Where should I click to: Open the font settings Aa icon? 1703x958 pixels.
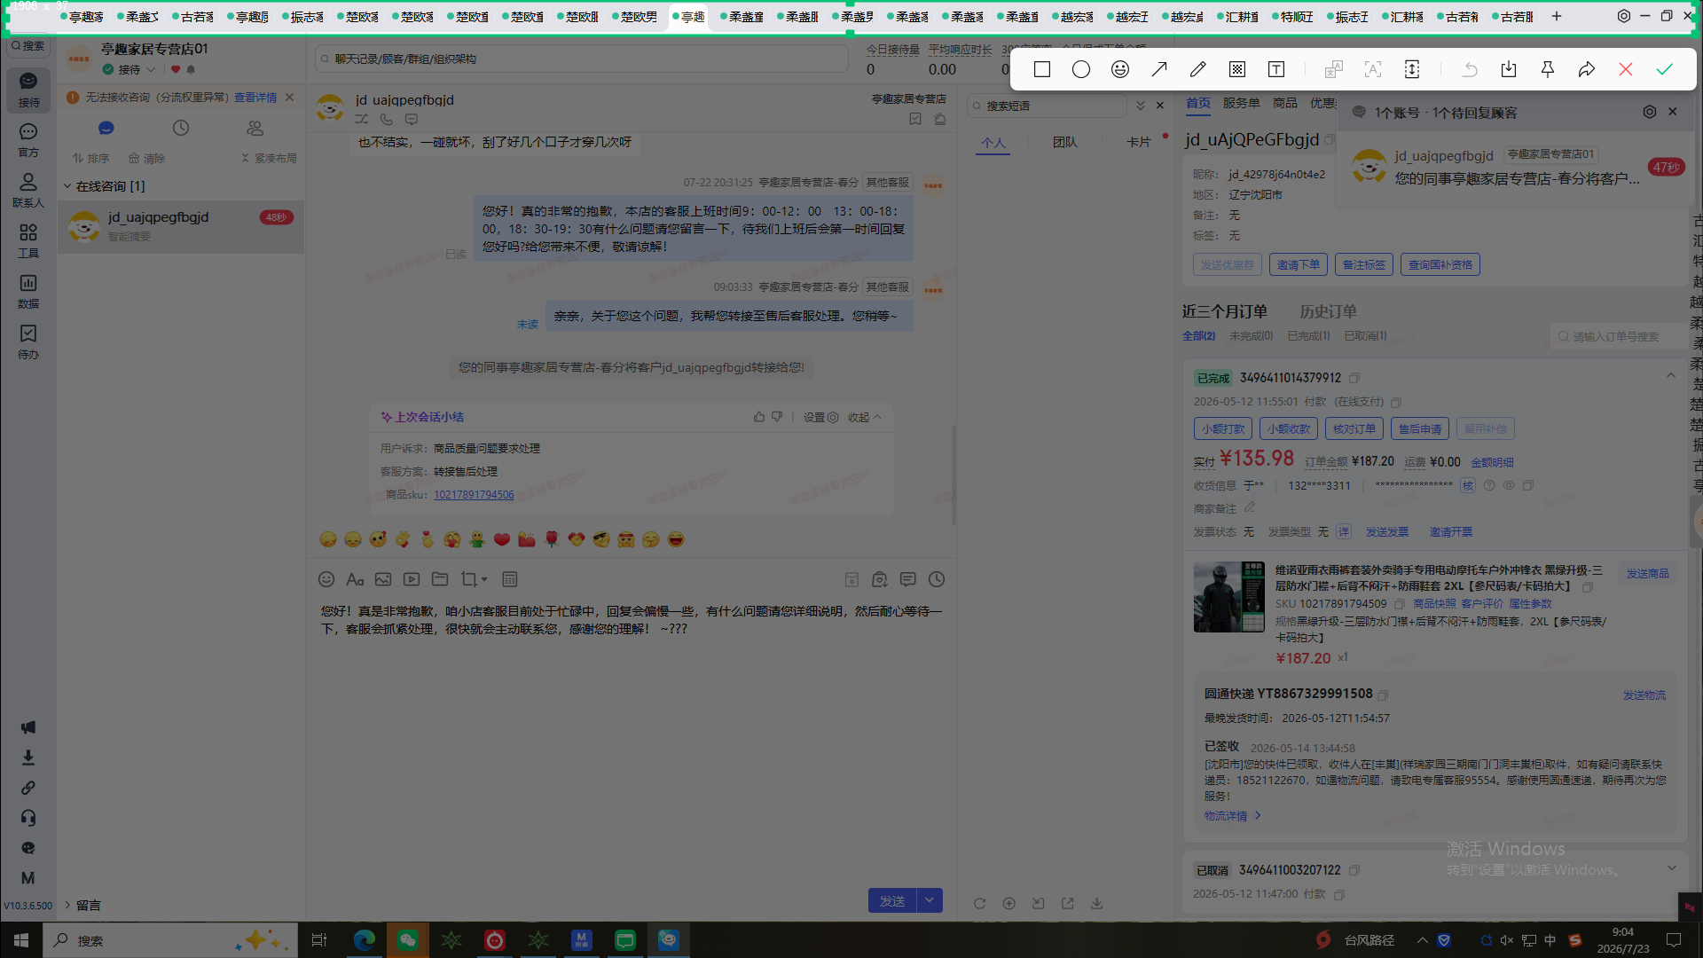pyautogui.click(x=355, y=579)
